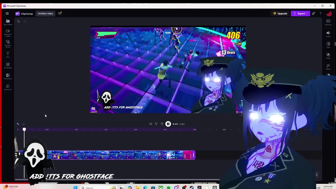Click the taskbar volume icon
336x189 pixels.
point(319,187)
